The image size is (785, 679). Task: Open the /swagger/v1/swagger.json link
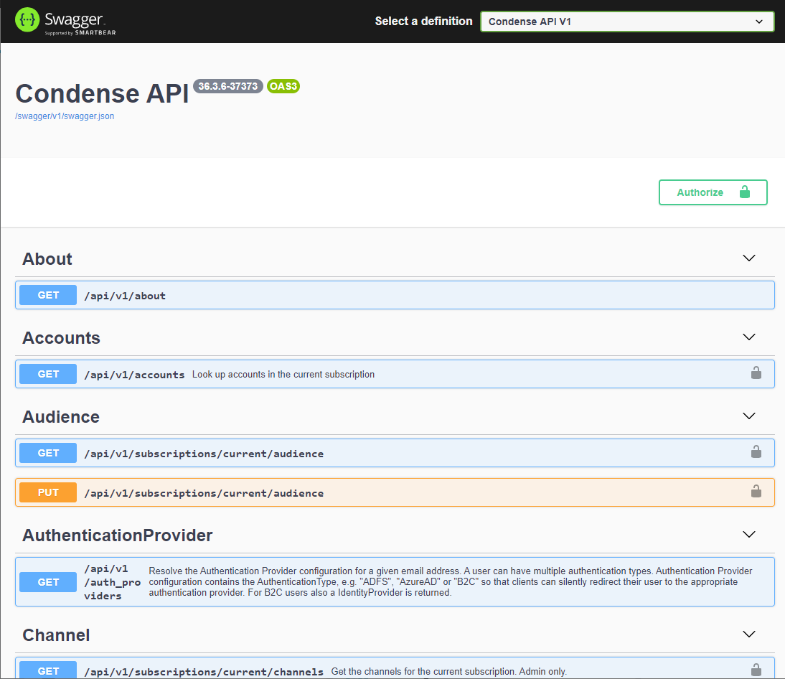click(65, 116)
